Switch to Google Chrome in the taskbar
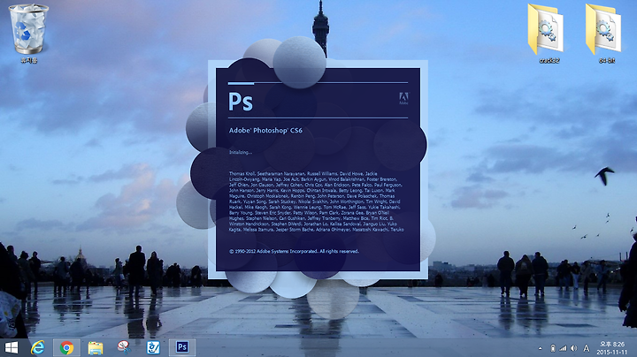Image resolution: width=637 pixels, height=357 pixels. tap(66, 347)
